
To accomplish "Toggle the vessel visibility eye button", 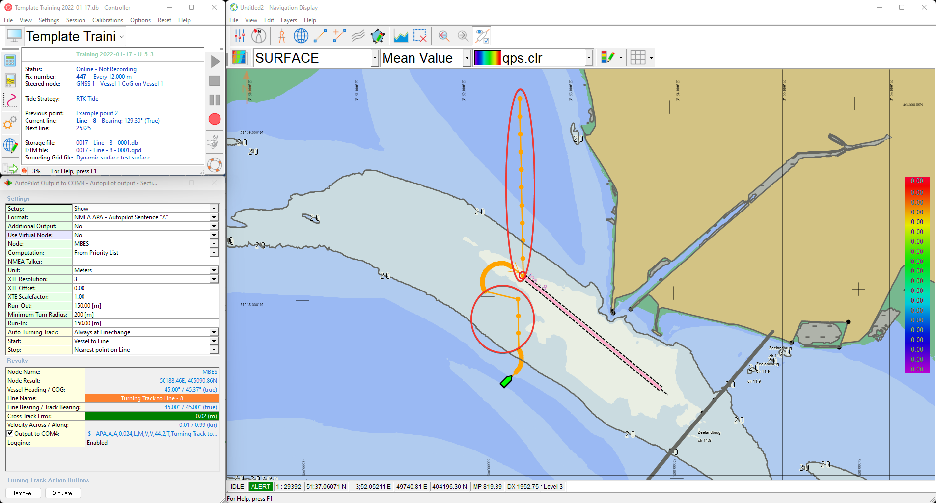I will (482, 36).
